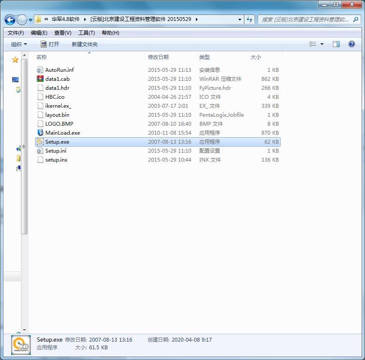
Task: Open the 工具(T) menu
Action: (86, 33)
